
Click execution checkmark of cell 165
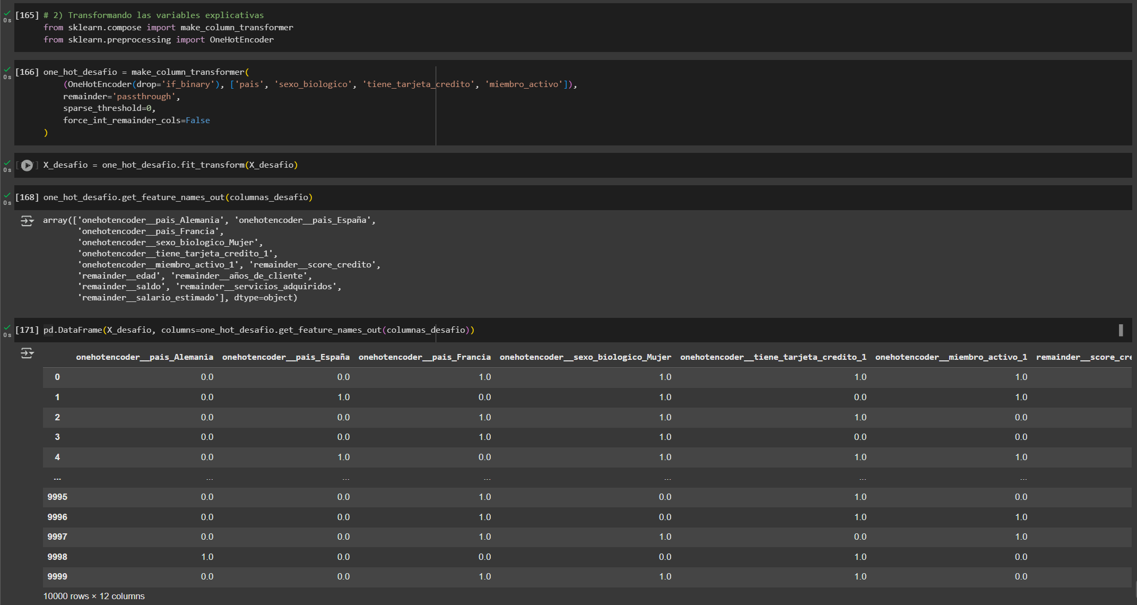tap(7, 13)
